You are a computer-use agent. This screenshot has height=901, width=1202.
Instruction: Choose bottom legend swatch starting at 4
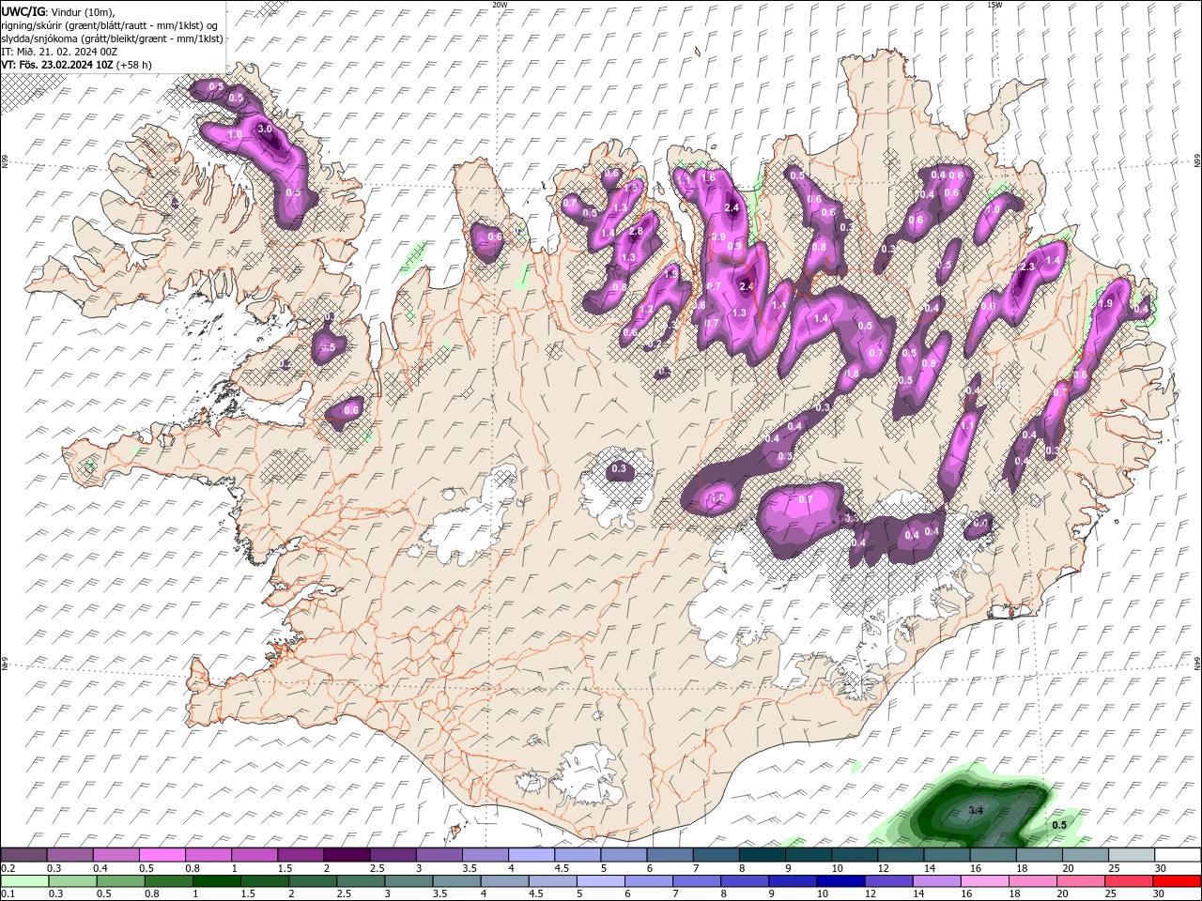504,881
